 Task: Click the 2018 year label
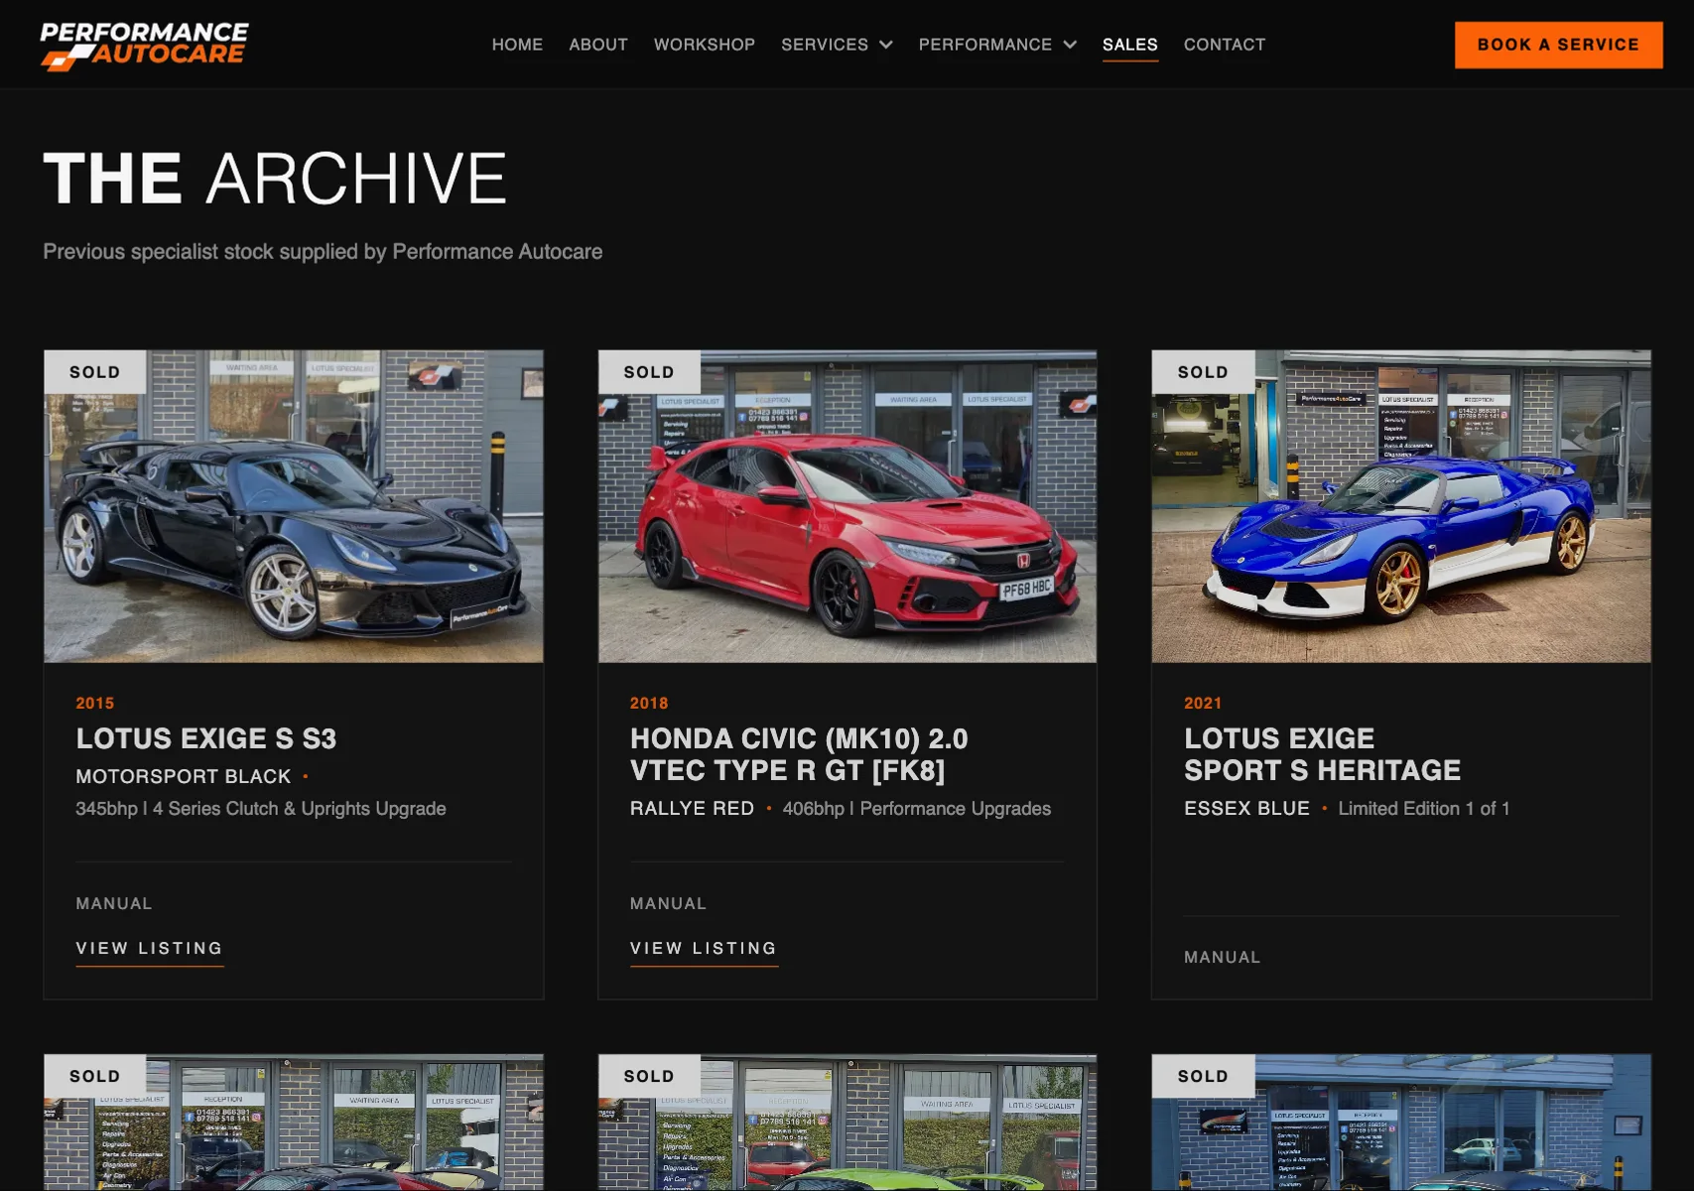(649, 703)
